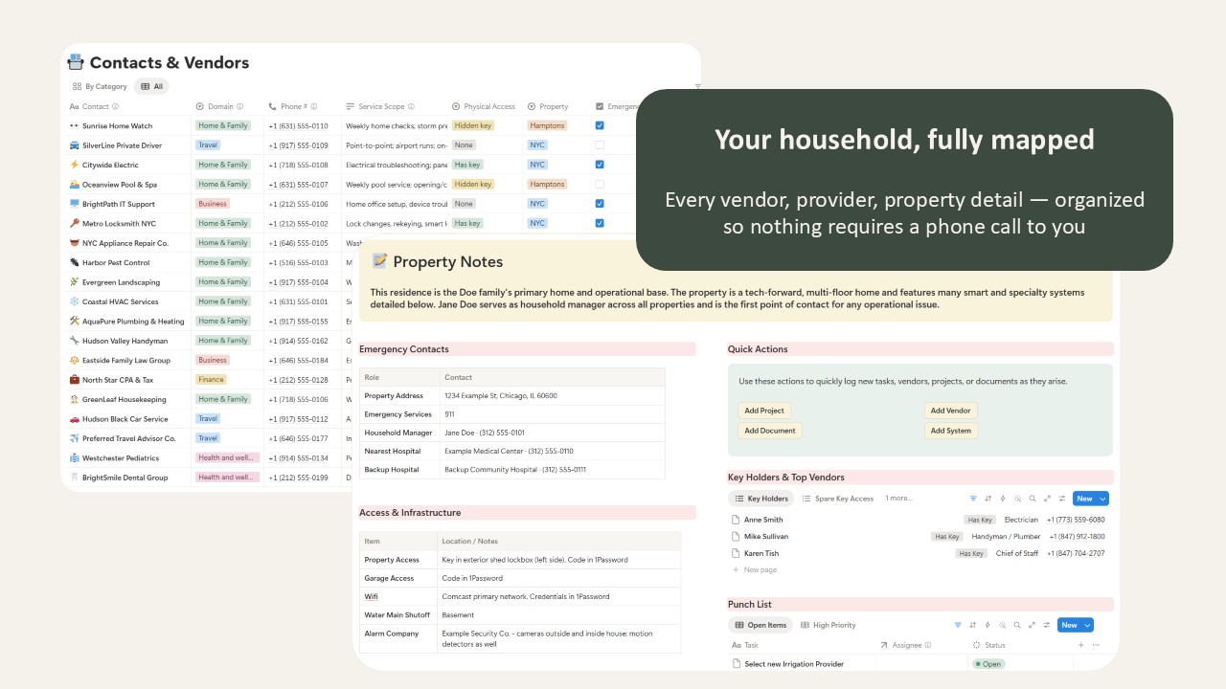Open full-page expand icon in Key Holders toolbar
Viewport: 1226px width, 689px height.
click(x=1047, y=499)
